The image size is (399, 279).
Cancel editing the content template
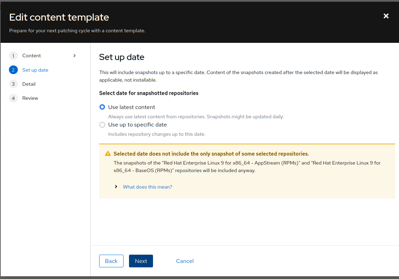185,261
